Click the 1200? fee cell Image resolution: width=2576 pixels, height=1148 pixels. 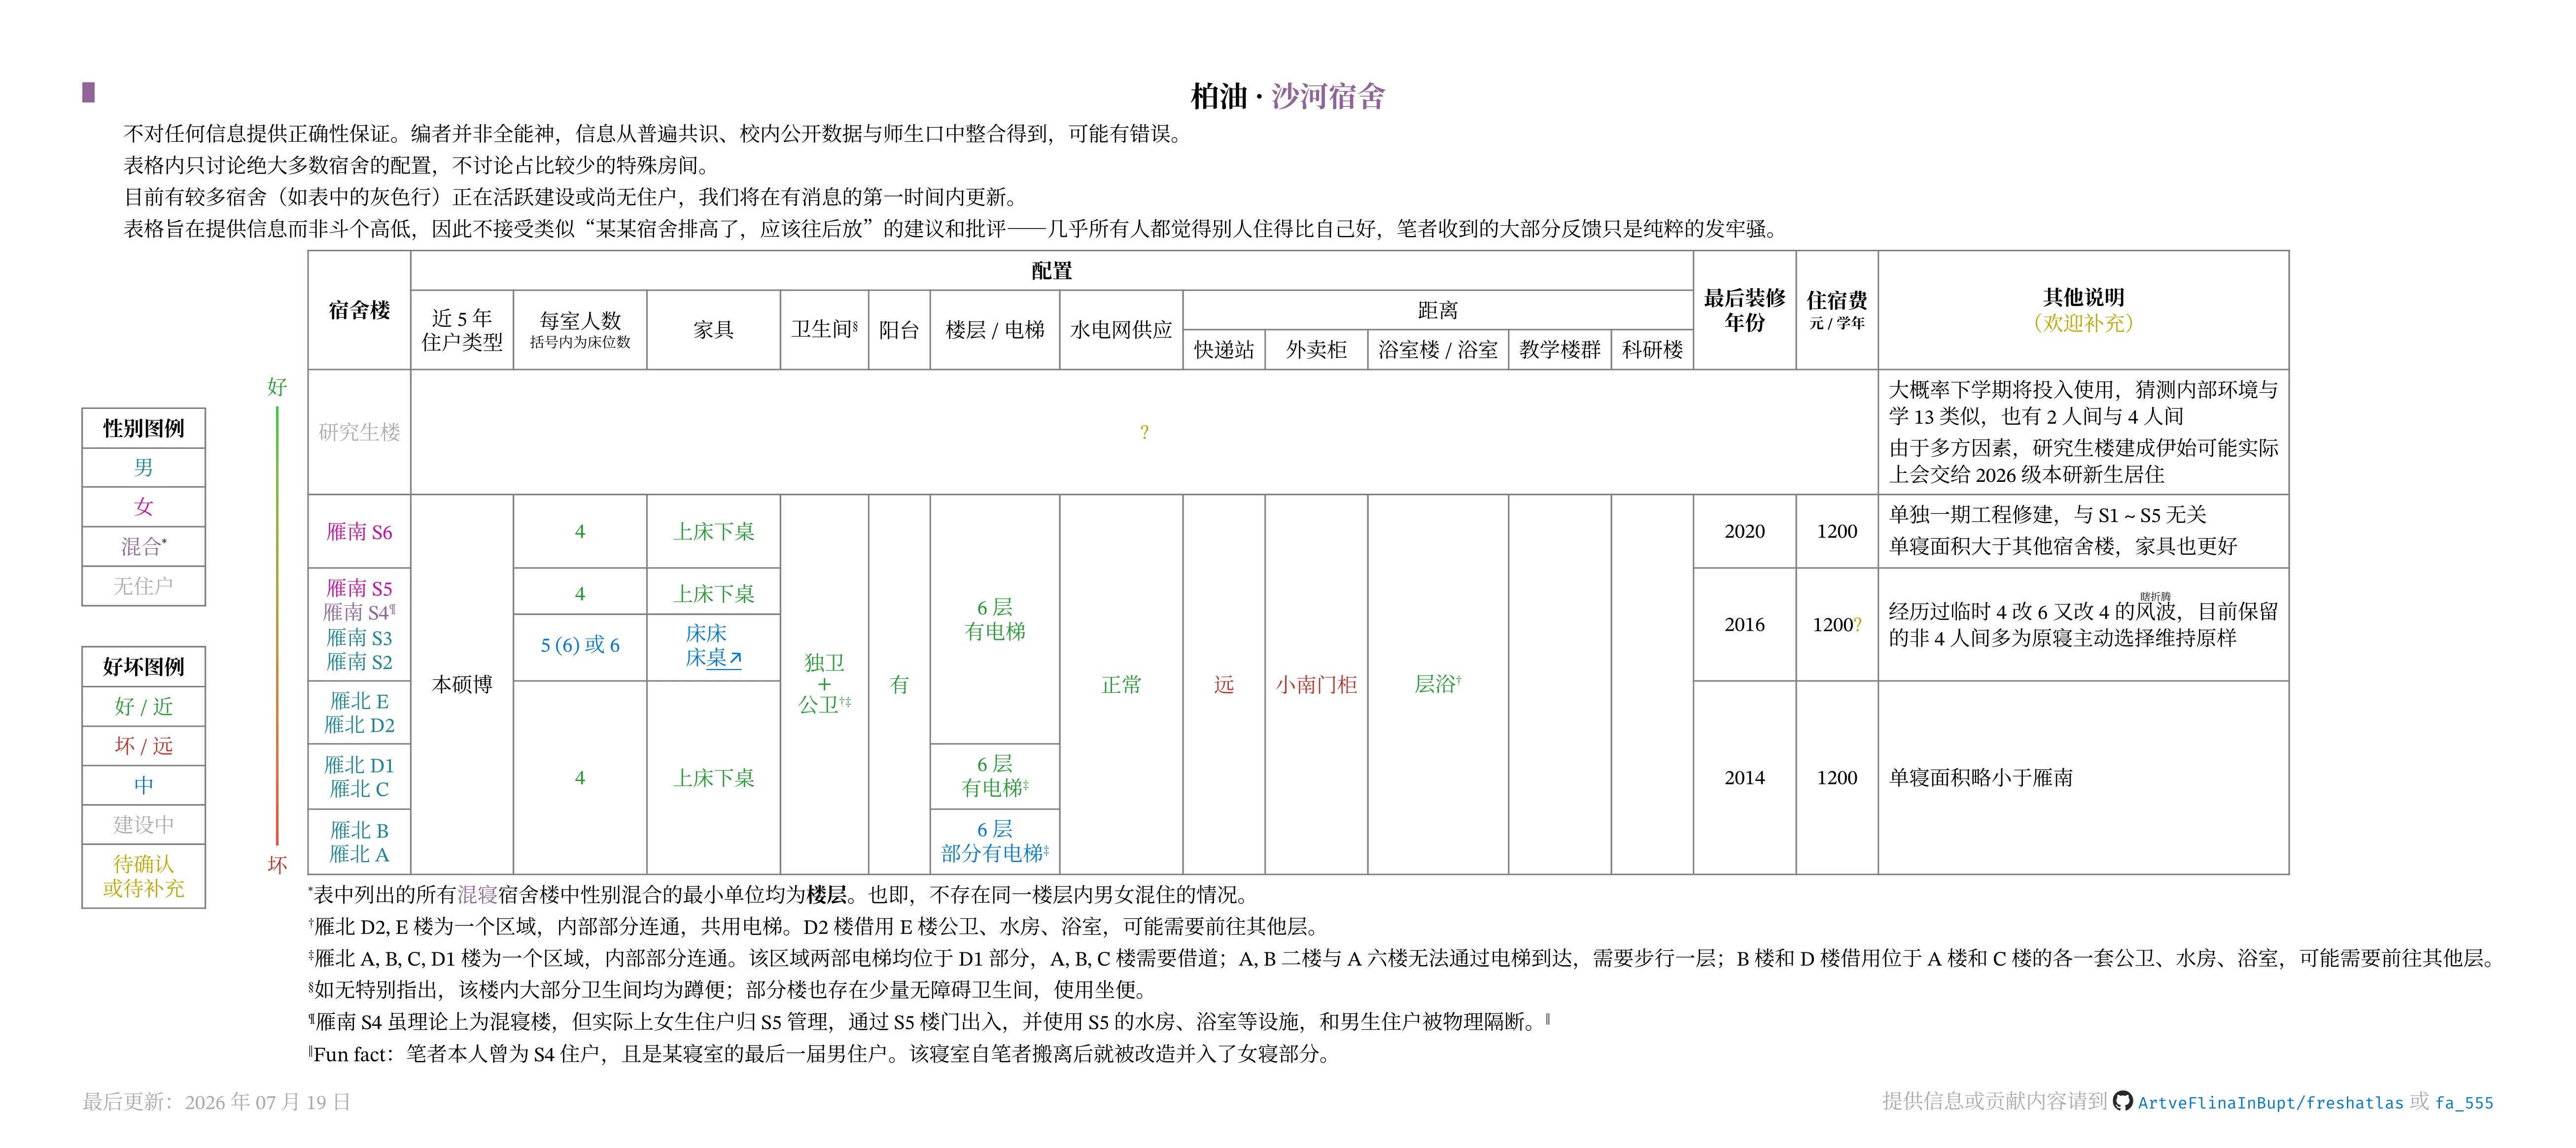pyautogui.click(x=1837, y=624)
